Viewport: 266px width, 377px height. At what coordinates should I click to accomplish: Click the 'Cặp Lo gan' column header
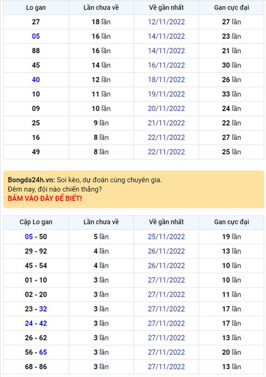pos(36,222)
